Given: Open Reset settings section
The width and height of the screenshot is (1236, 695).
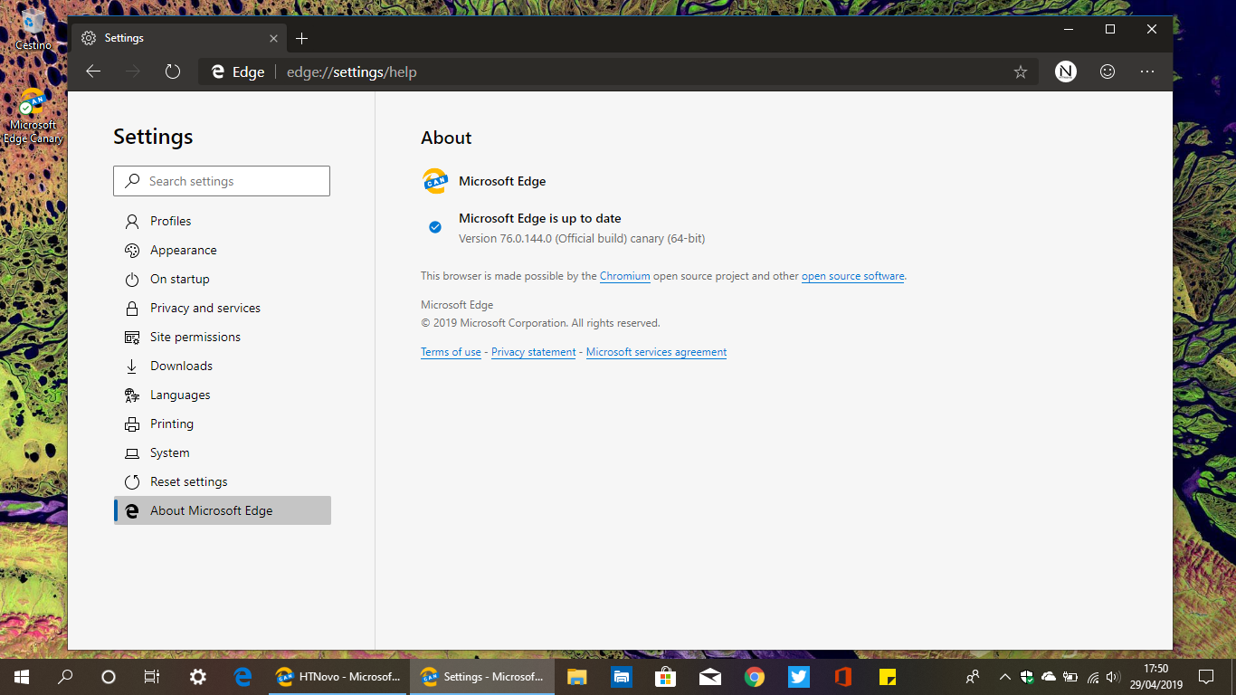Looking at the screenshot, I should [222, 481].
